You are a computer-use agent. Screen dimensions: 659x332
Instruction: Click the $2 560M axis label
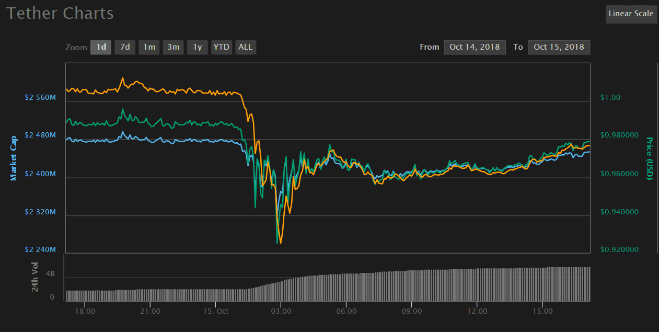(x=40, y=97)
